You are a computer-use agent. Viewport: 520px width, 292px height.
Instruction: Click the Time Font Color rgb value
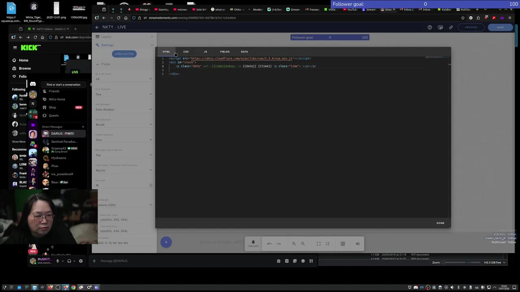coord(114,231)
